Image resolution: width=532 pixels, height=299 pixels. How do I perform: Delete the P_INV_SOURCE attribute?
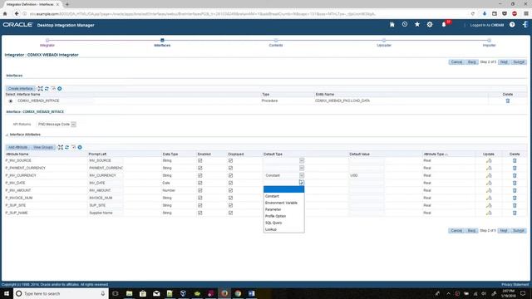tap(515, 160)
